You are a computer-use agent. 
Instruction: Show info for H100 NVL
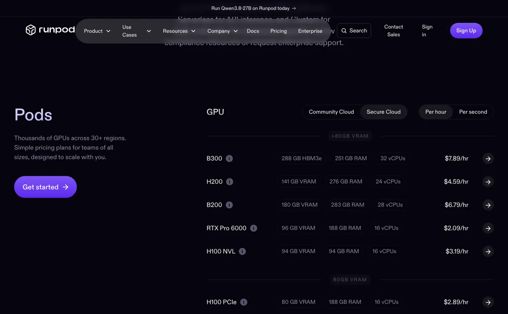(x=242, y=252)
